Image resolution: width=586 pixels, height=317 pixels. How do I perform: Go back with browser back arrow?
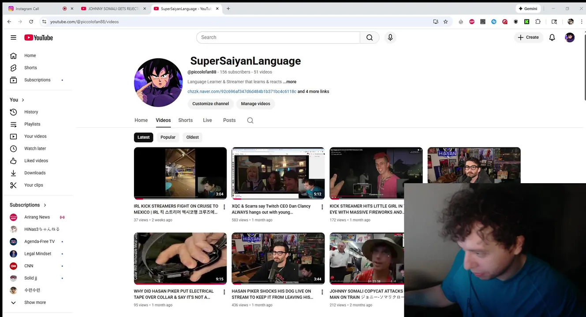pyautogui.click(x=9, y=22)
